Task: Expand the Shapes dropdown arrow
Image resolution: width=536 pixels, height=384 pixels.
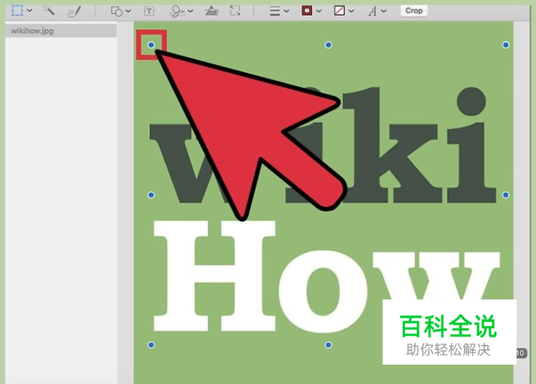Action: coord(128,11)
